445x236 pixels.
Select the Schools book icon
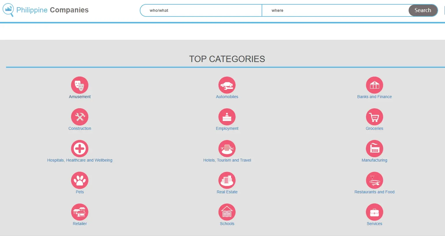tap(227, 212)
